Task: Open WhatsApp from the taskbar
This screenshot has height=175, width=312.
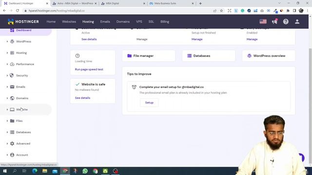Action: pos(85,171)
